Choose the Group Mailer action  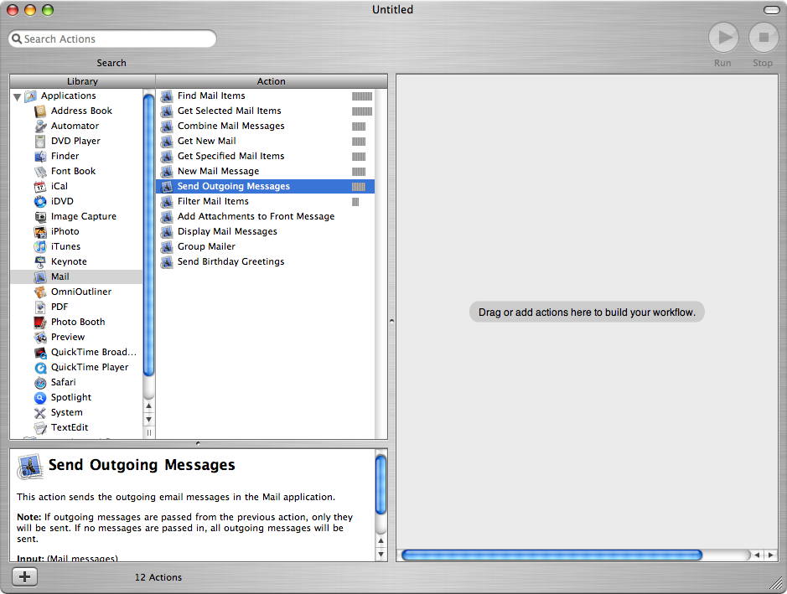pos(266,246)
